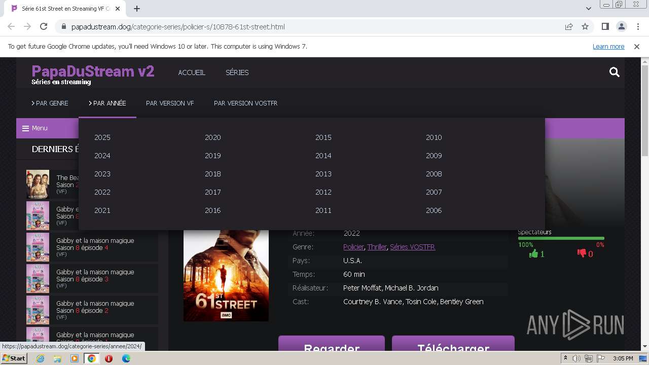Screen dimensions: 649x365
Task: Choose year 2025 in the list
Action: click(x=102, y=137)
